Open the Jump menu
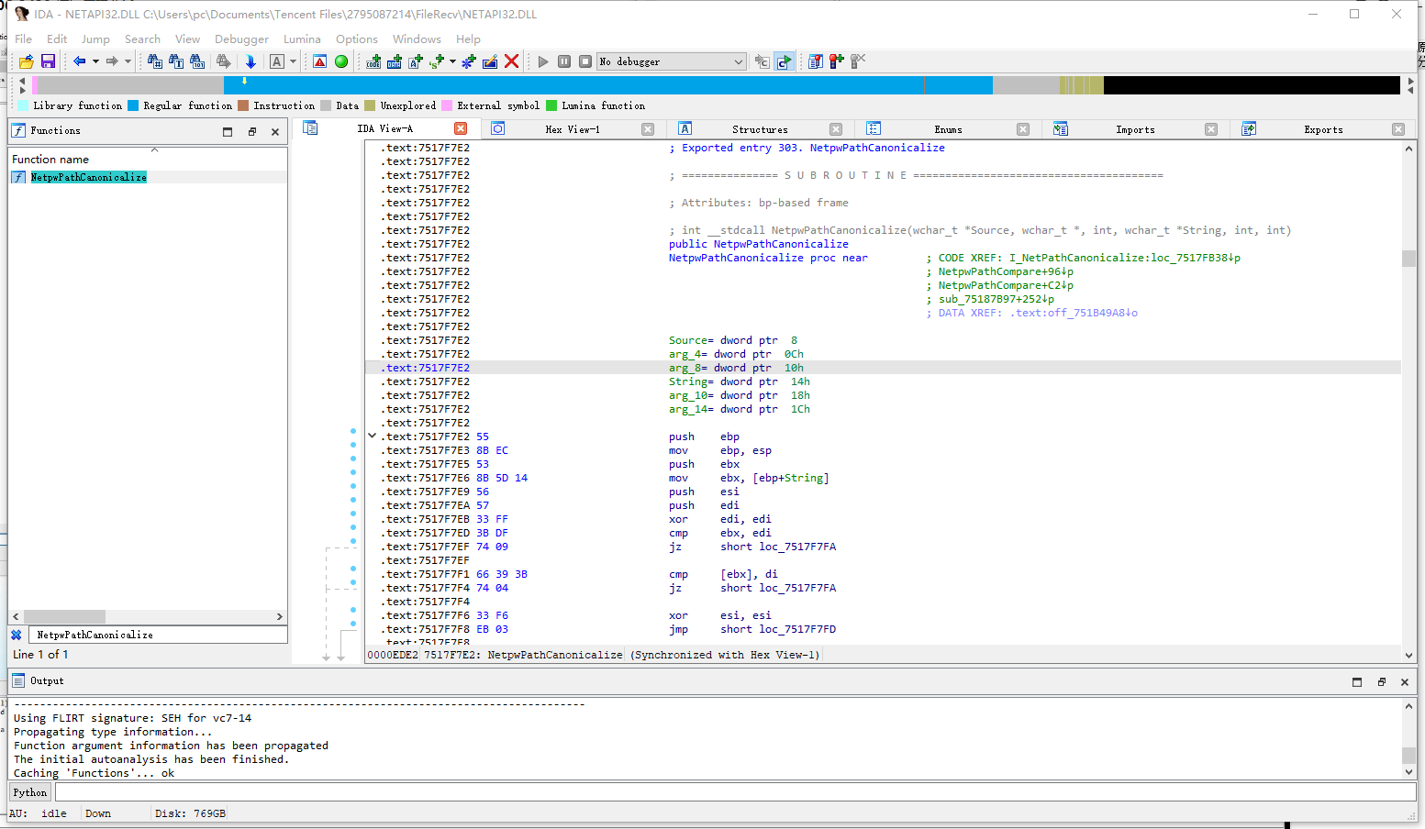The height and width of the screenshot is (829, 1425). point(95,39)
